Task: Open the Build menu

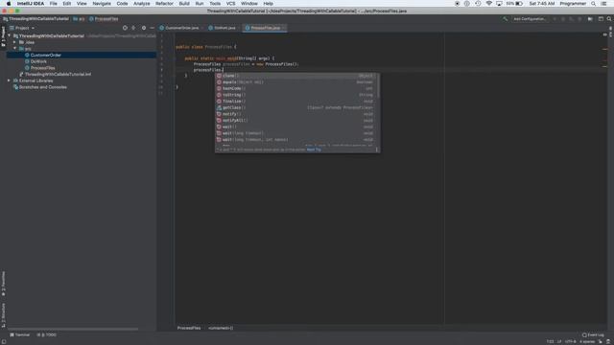Action: point(184,4)
